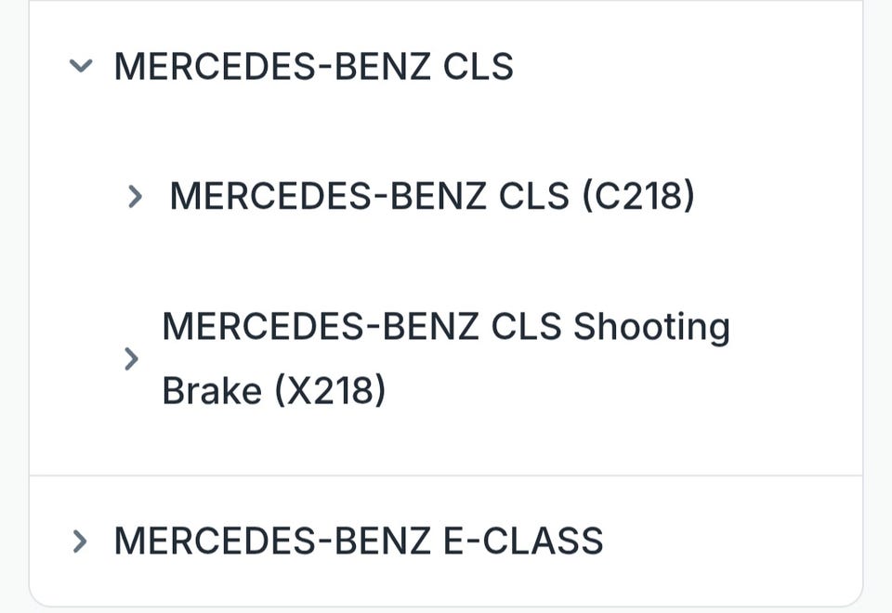Click the "Brake (X218)" second line text
The image size is (892, 613).
(273, 391)
